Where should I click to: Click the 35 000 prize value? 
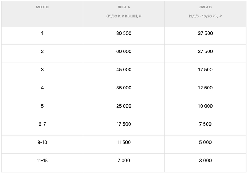(x=124, y=88)
